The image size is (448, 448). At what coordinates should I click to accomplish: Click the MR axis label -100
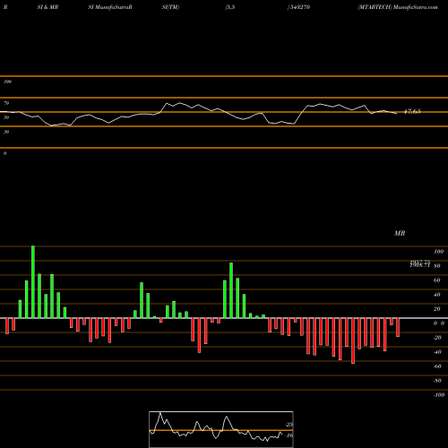click(439, 395)
